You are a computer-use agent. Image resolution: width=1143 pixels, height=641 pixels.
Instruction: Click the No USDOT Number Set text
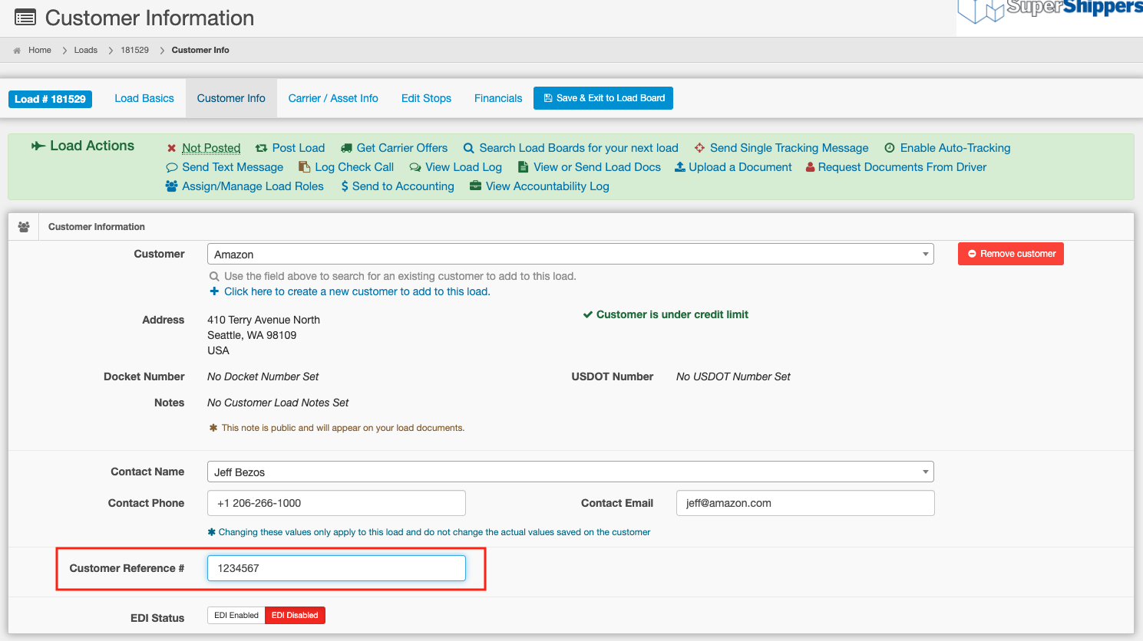click(733, 376)
